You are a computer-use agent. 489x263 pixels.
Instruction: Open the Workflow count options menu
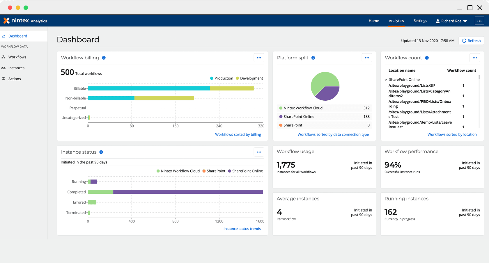coord(475,58)
